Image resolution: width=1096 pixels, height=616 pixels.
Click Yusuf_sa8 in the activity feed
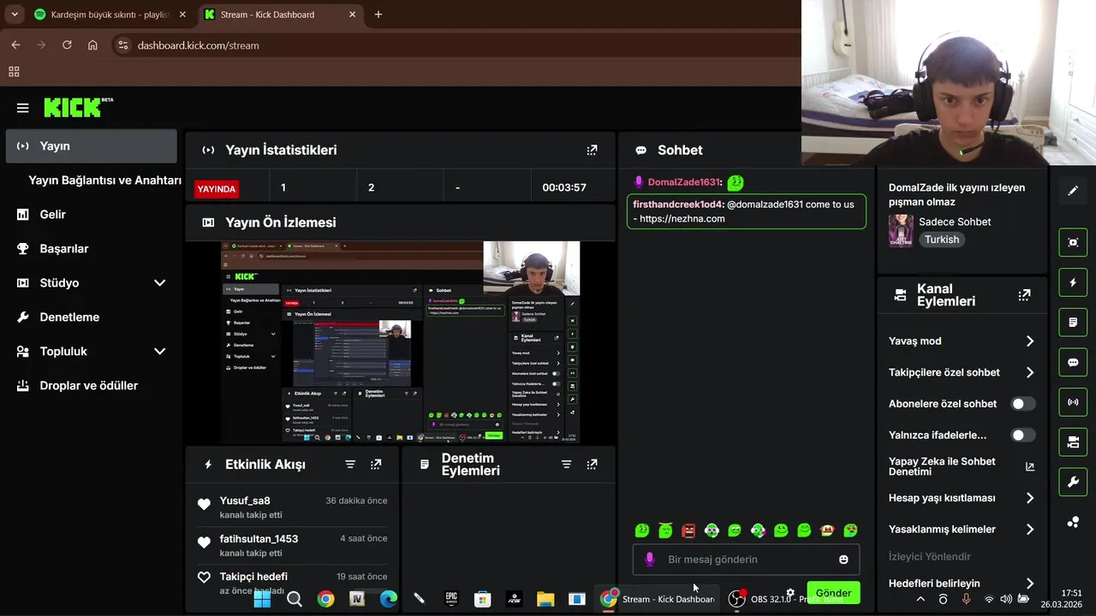pyautogui.click(x=245, y=500)
